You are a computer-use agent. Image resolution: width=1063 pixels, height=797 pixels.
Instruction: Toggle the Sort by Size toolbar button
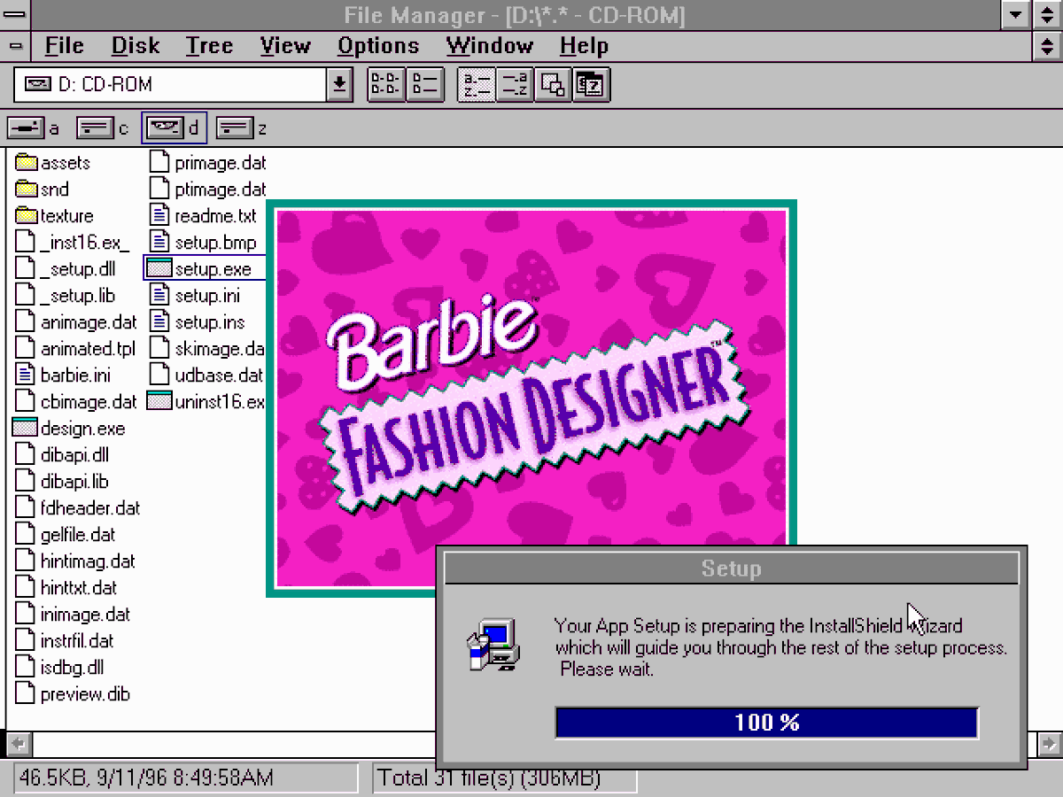click(x=553, y=85)
